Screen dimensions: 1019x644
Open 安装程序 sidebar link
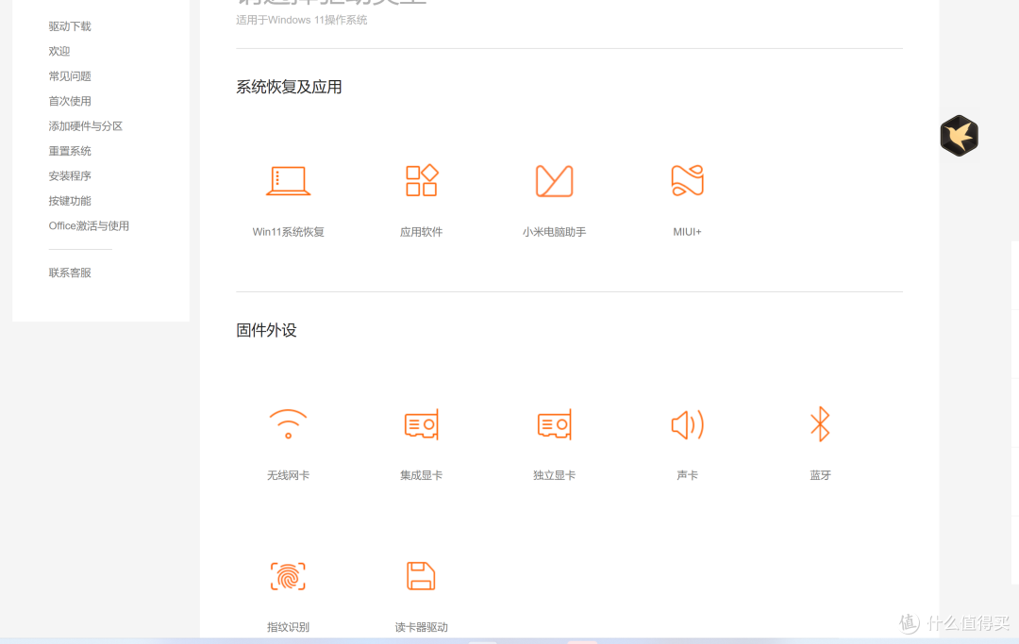point(70,176)
